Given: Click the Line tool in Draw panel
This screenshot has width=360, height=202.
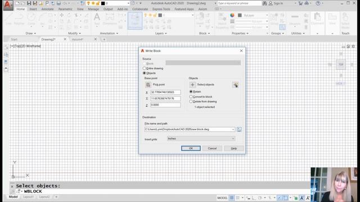Looking at the screenshot, I should click(x=8, y=19).
